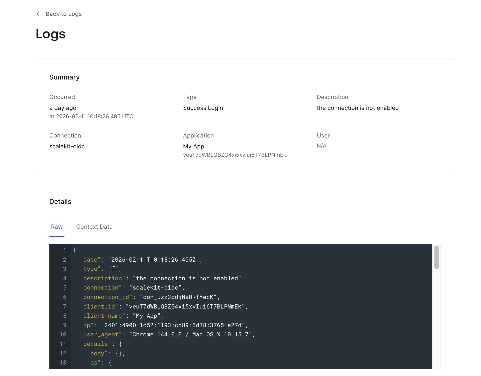This screenshot has width=481, height=376.
Task: Click the Occurred field label
Action: pos(62,97)
